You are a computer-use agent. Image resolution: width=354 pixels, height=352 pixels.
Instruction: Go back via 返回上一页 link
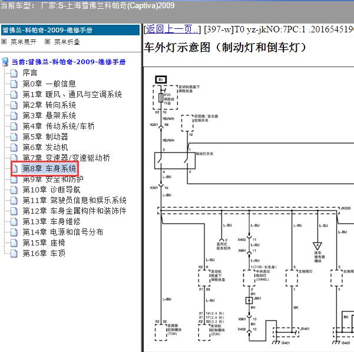click(x=173, y=29)
